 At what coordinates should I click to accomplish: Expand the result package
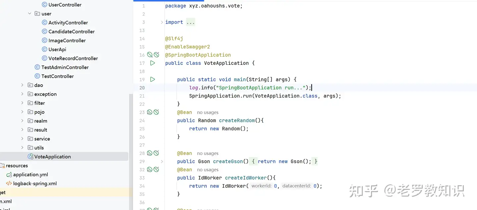coord(23,130)
